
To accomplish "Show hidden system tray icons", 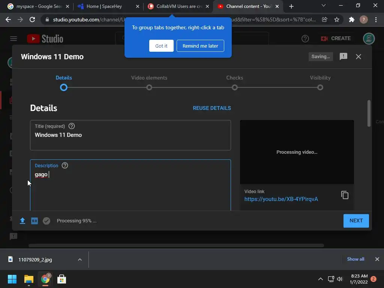I will click(x=320, y=279).
